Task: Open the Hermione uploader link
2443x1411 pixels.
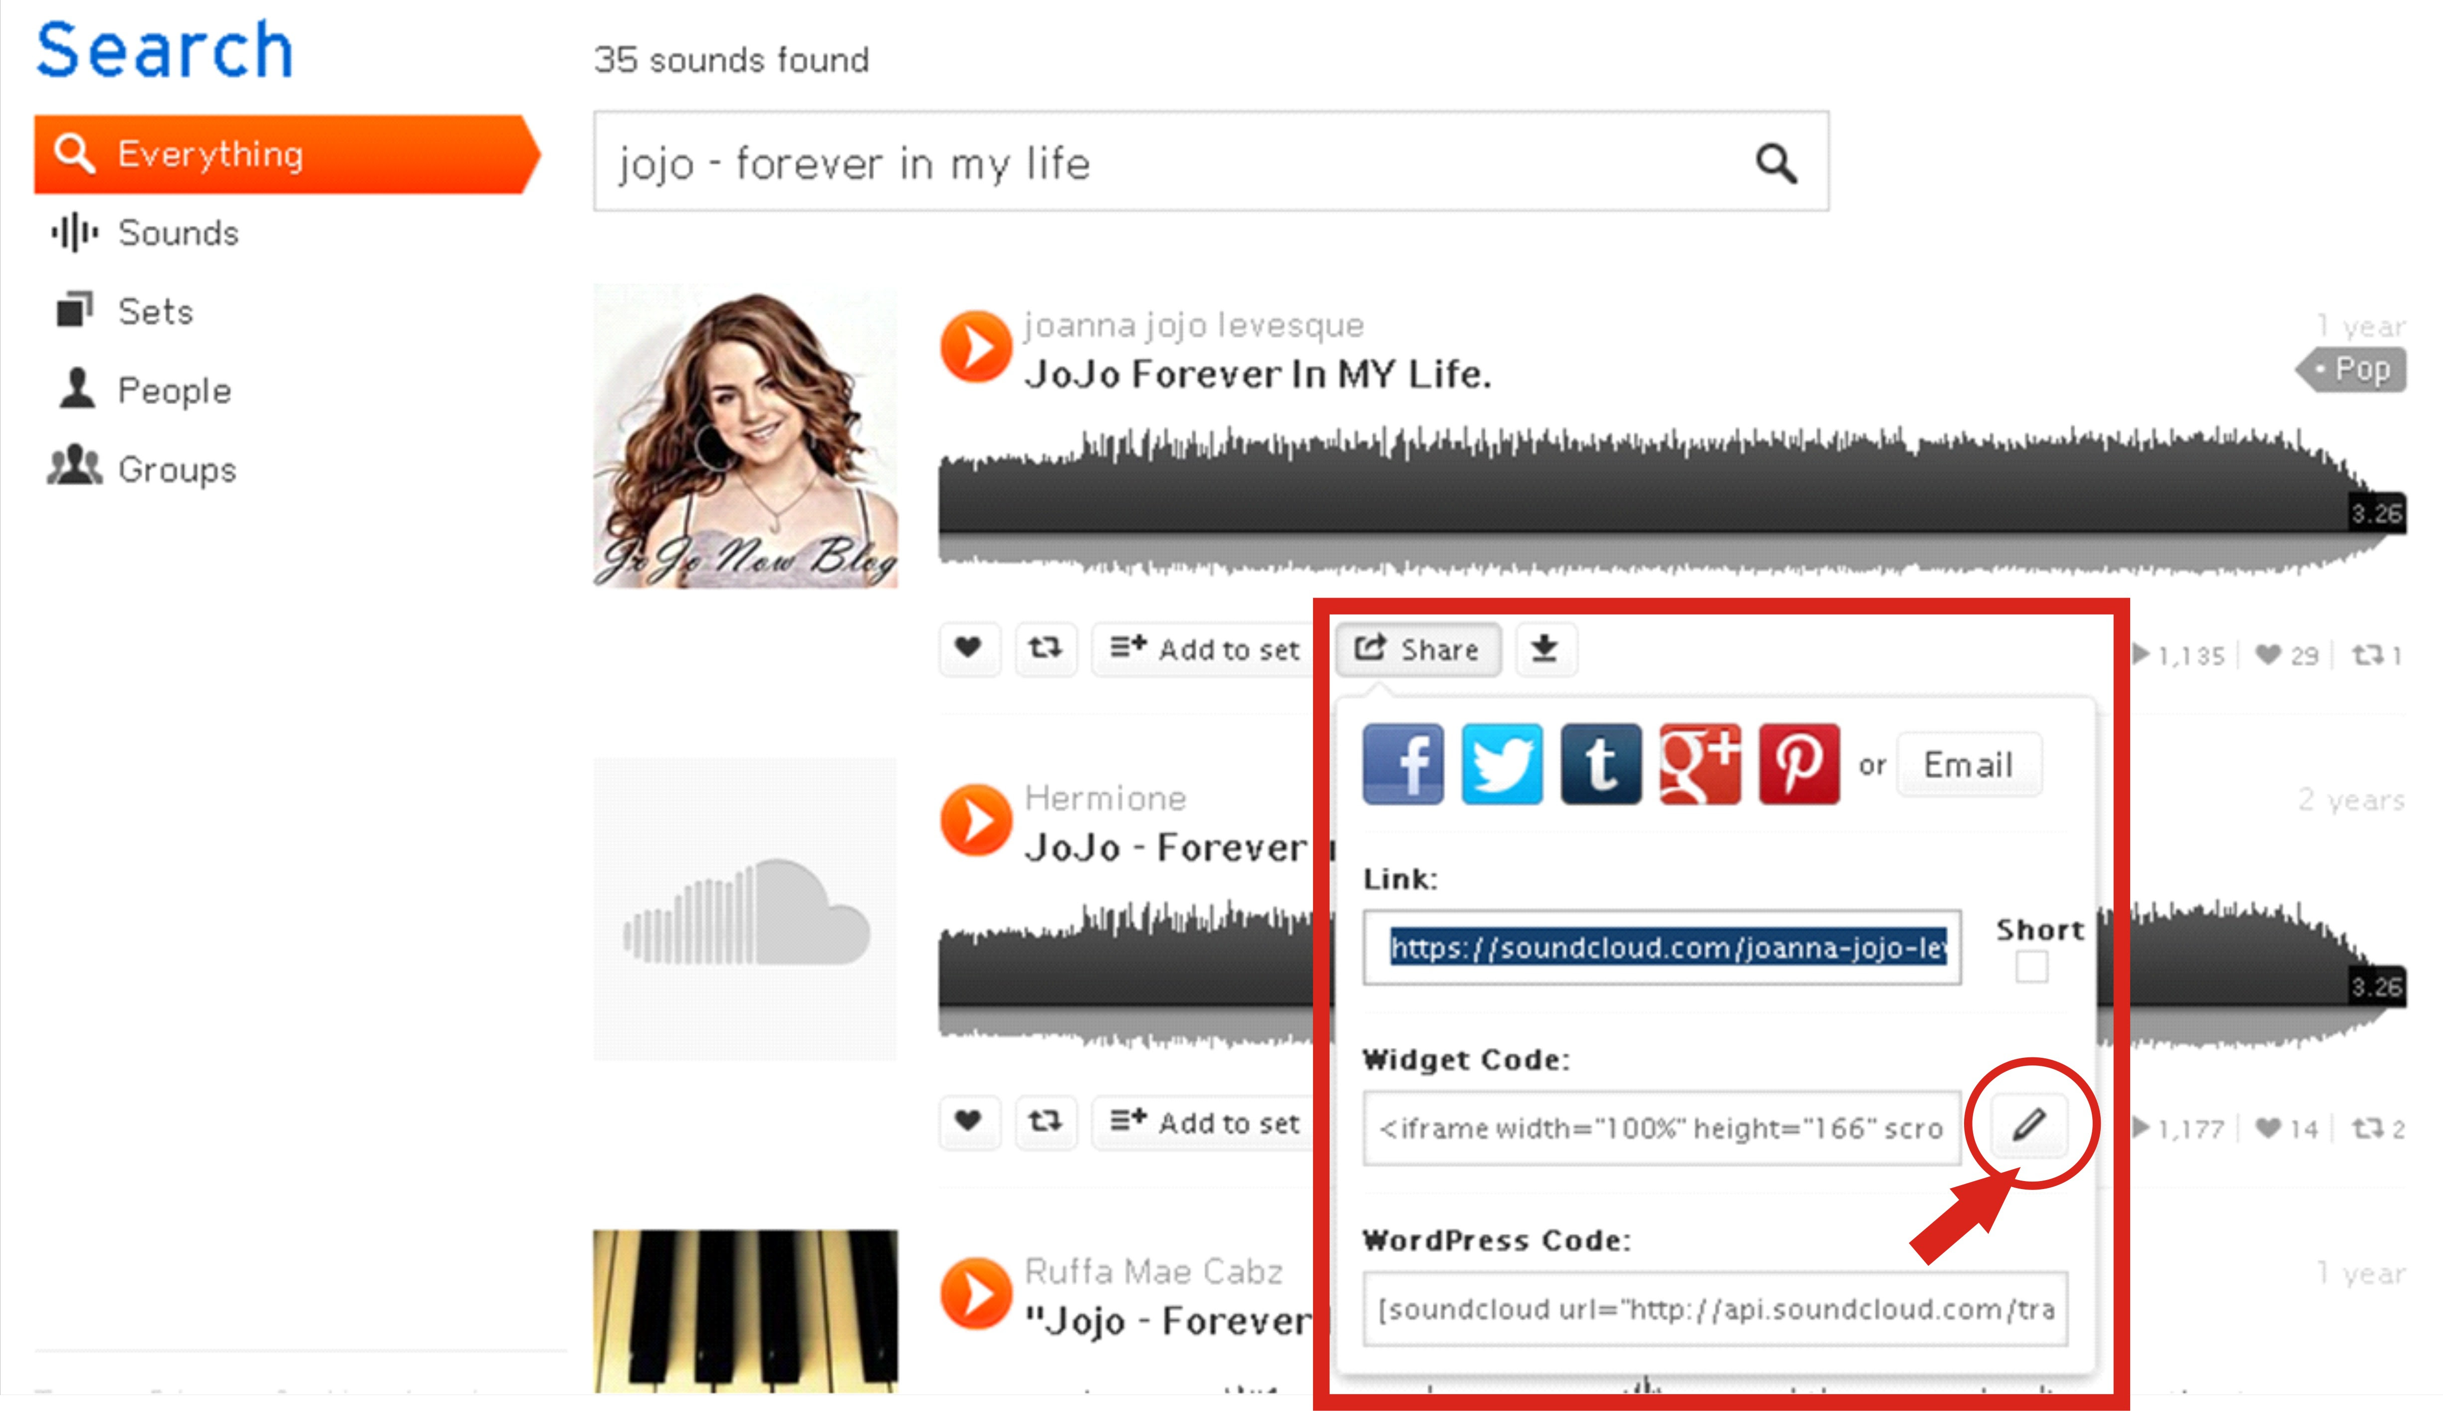Action: click(x=1105, y=799)
